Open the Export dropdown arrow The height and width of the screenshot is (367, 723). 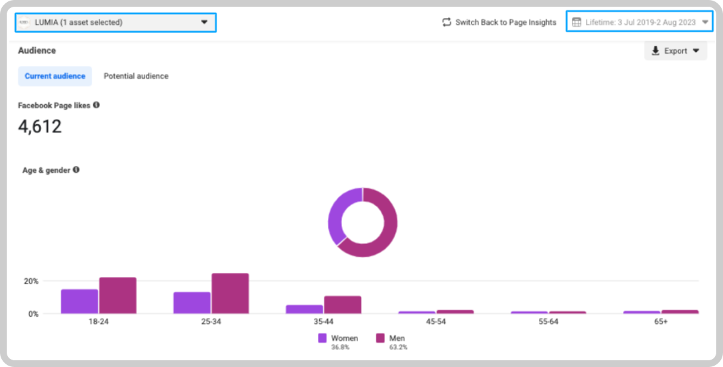pyautogui.click(x=696, y=50)
